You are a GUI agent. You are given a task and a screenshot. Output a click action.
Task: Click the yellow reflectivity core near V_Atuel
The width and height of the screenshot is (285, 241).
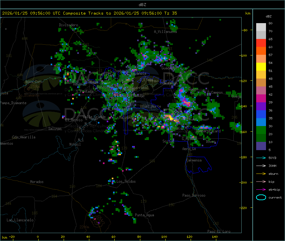[171, 118]
